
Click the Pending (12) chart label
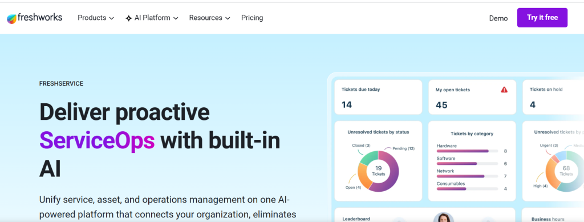pos(403,148)
